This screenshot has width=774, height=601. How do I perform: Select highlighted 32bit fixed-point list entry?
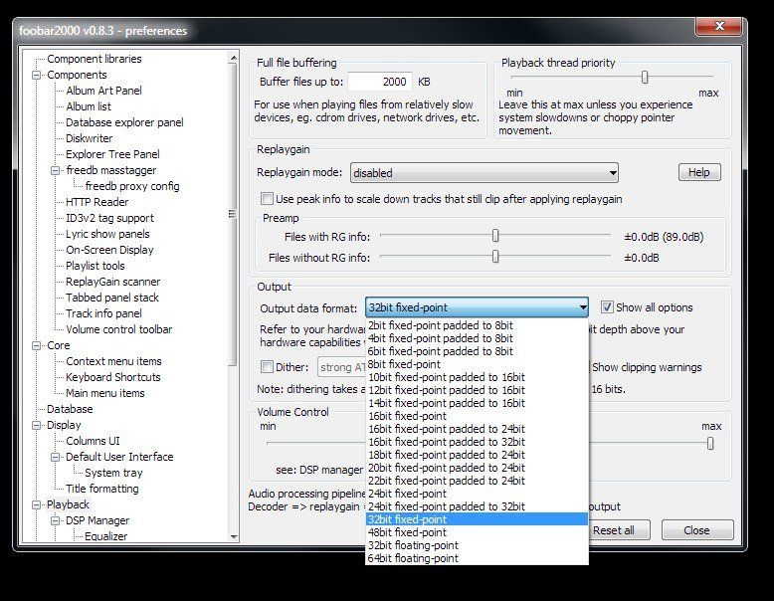tap(477, 519)
